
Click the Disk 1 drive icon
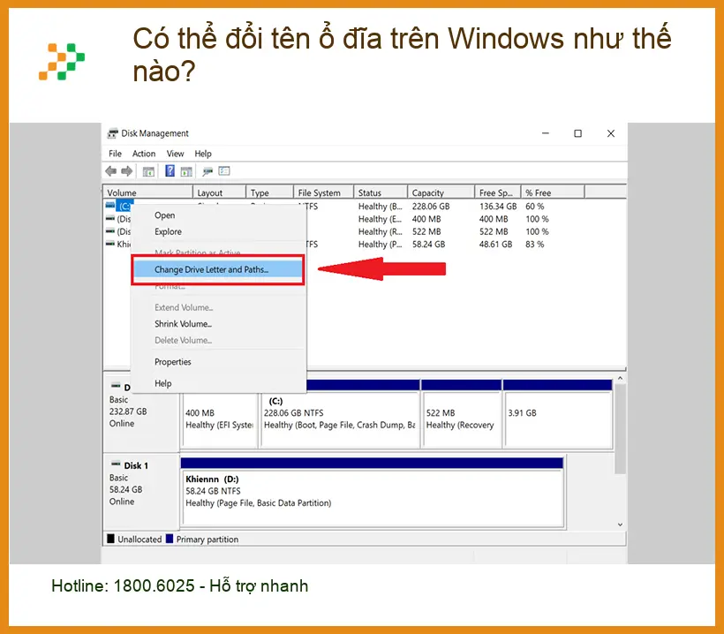116,464
